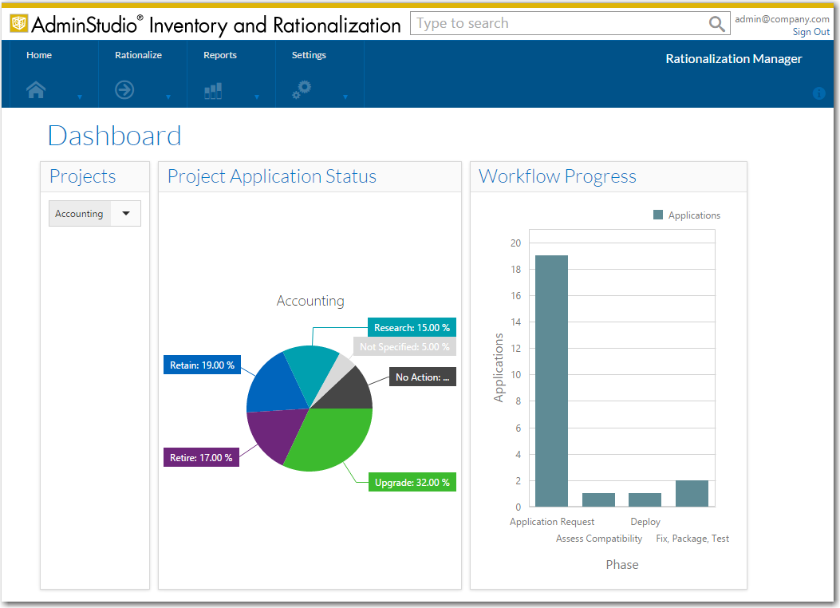Viewport: 840px width, 608px height.
Task: Click the Phase axis title
Action: click(622, 565)
